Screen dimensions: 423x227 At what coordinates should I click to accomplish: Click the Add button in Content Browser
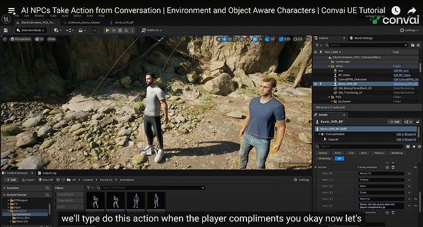[x=11, y=180]
